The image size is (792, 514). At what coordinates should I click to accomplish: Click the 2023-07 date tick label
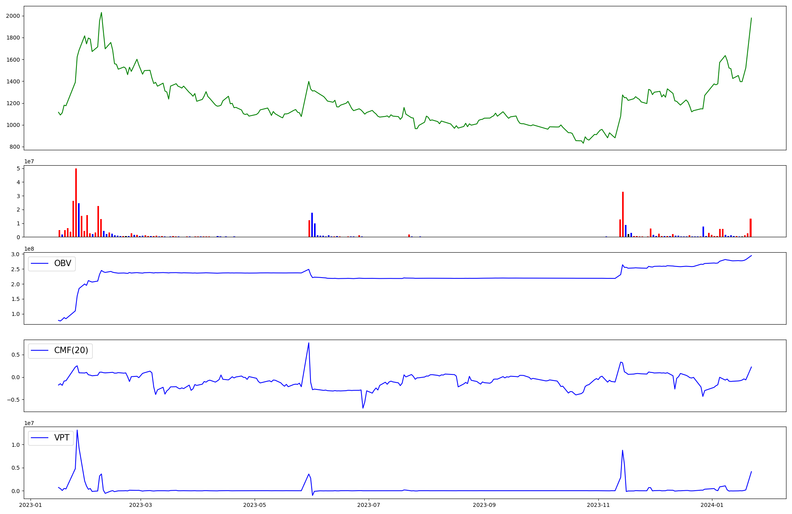pyautogui.click(x=369, y=505)
